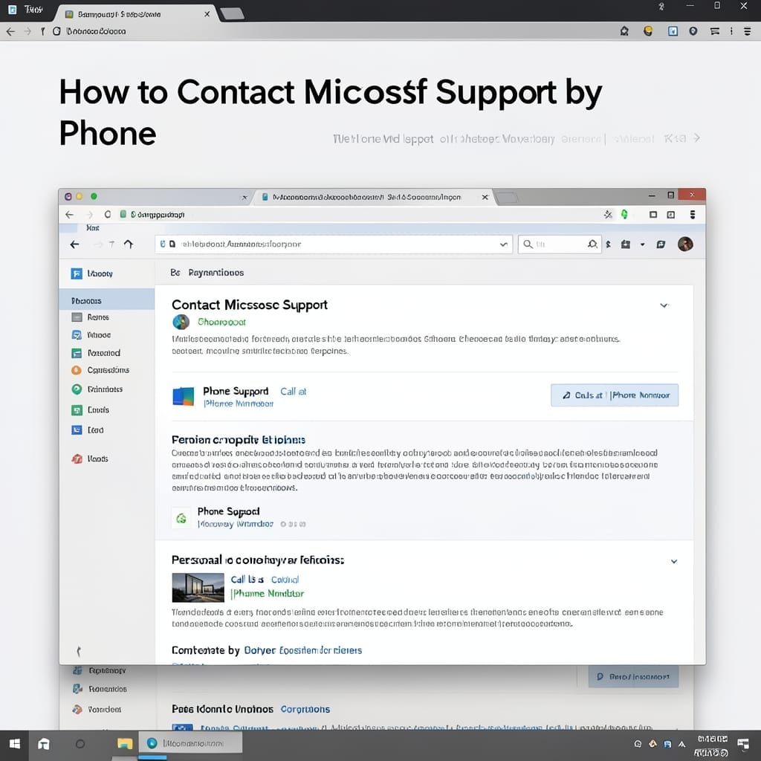The width and height of the screenshot is (761, 761).
Task: Open the house photo thumbnail
Action: tap(198, 588)
